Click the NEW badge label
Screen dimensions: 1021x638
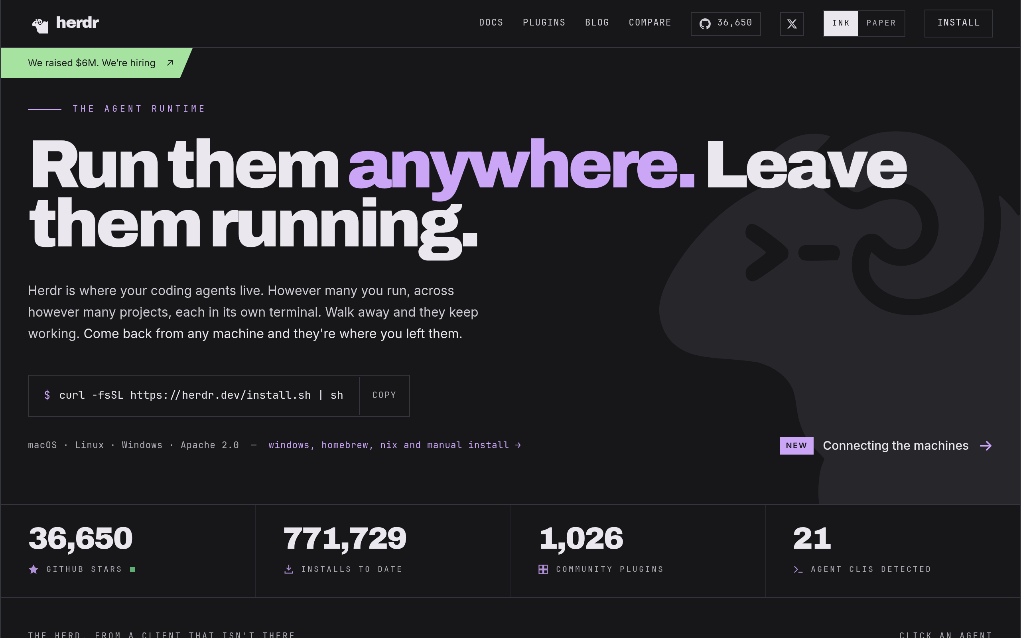(x=796, y=445)
